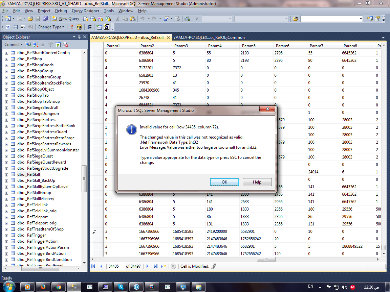Image resolution: width=390 pixels, height=292 pixels.
Task: Expand the dbo._RefTeleport node
Action: pyautogui.click(x=6, y=217)
